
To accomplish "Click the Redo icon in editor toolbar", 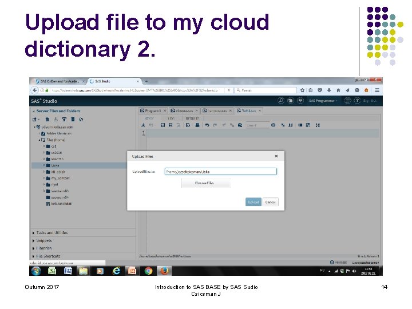I will [x=215, y=125].
